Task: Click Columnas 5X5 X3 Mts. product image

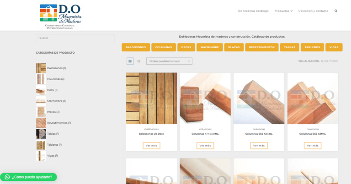Action: (259, 98)
